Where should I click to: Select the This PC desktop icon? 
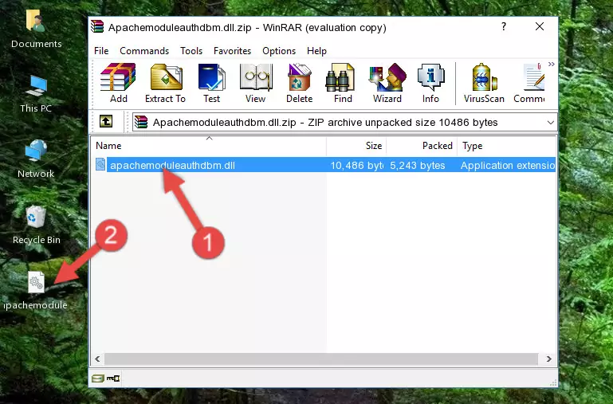click(36, 94)
